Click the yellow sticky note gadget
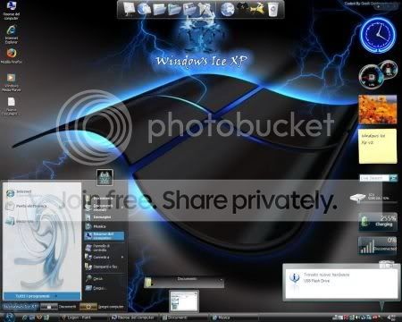Screen dimensions: 402x322 pos(378,146)
